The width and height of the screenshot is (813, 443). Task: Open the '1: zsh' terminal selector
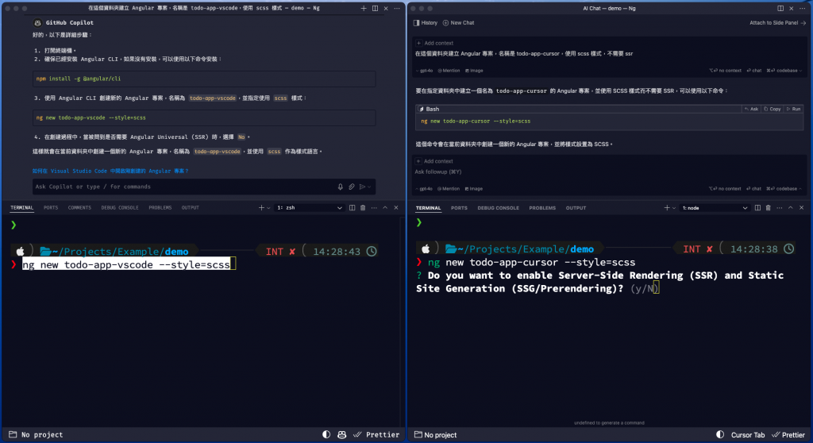310,207
